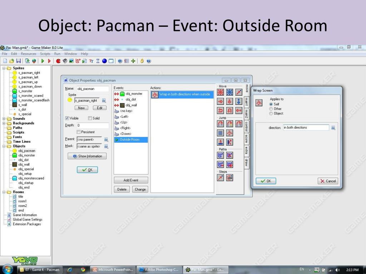The width and height of the screenshot is (366, 274).
Task: Enable the Persistent checkbox
Action: point(78,132)
